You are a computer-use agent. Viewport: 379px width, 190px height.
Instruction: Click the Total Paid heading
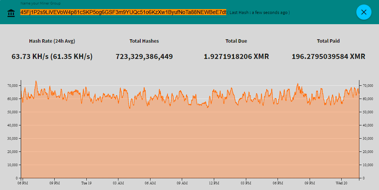tap(328, 41)
